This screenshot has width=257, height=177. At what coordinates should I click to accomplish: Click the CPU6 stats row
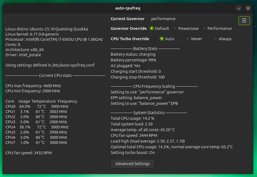point(36,137)
